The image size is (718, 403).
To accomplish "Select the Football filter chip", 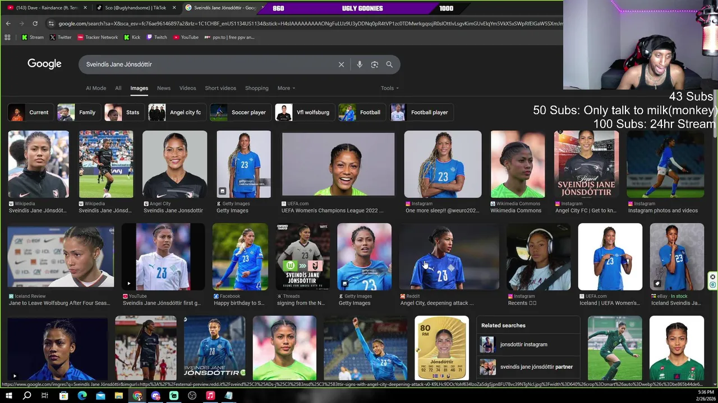I will pyautogui.click(x=362, y=113).
